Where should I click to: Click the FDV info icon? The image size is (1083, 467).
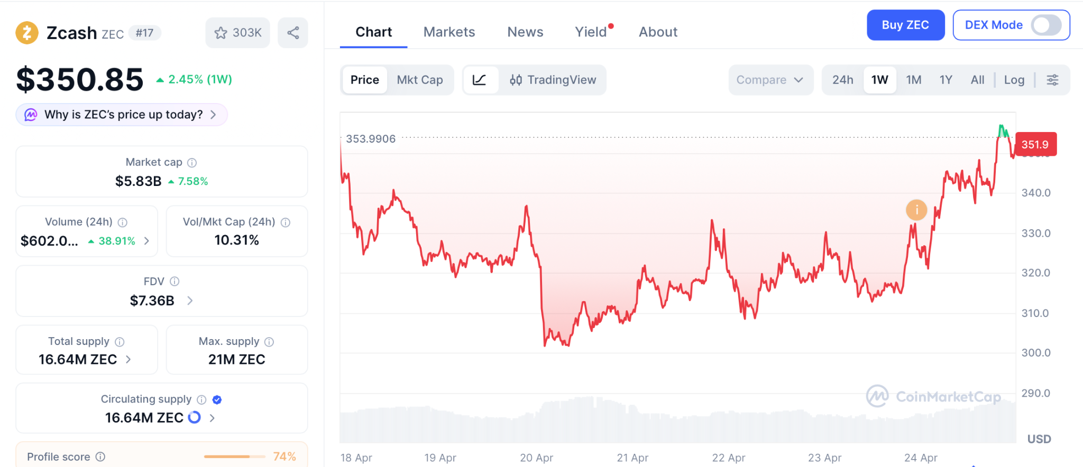coord(175,282)
